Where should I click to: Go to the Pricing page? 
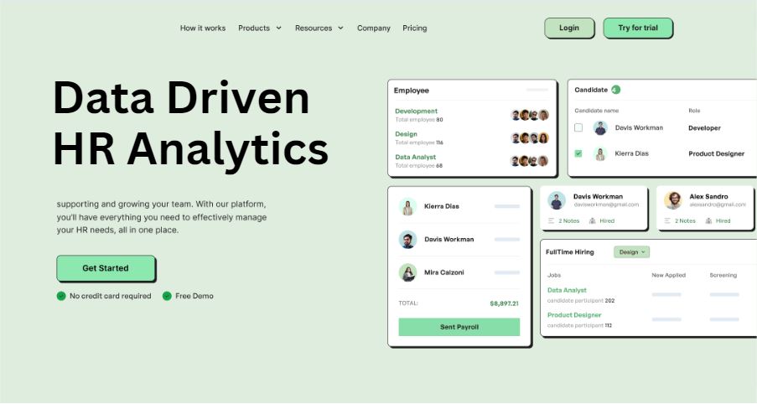click(414, 28)
